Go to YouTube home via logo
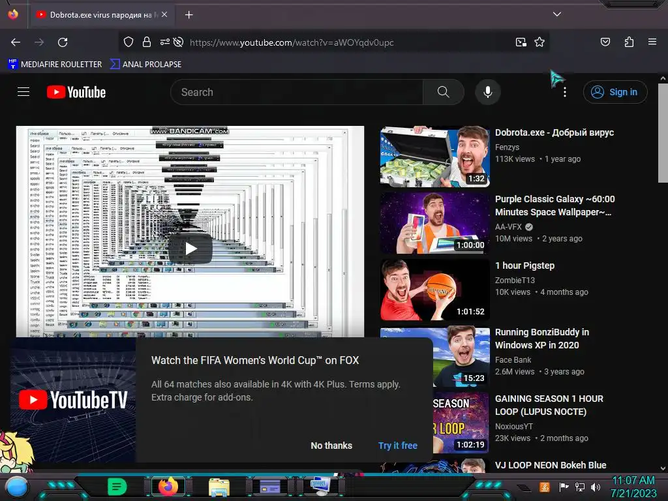This screenshot has width=668, height=501. click(x=76, y=92)
